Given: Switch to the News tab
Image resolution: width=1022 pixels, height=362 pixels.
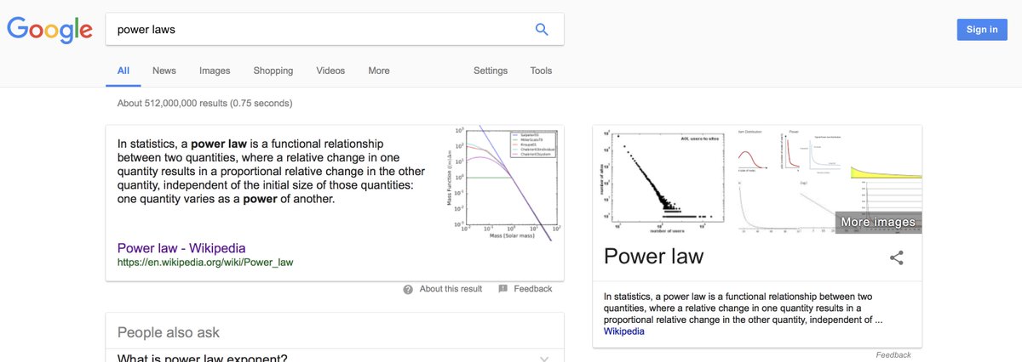Looking at the screenshot, I should pos(164,71).
